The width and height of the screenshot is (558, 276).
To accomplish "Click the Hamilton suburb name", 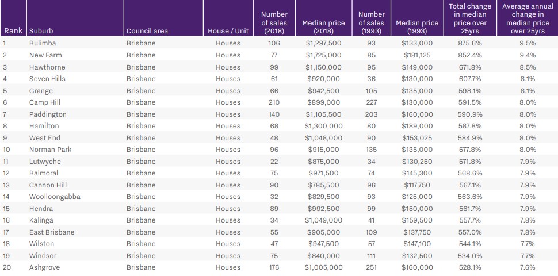I will pos(44,126).
